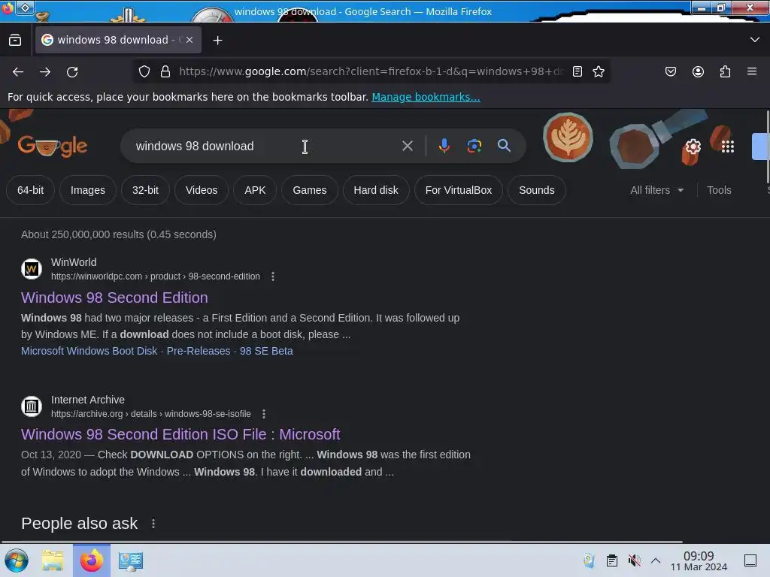Open the extensions puzzle icon
Screen dimensions: 770x577
click(x=725, y=71)
